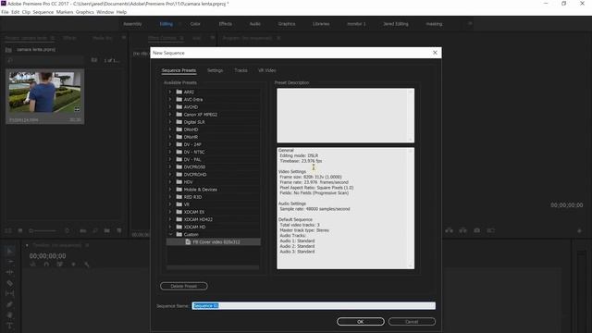
Task: Show more workspaces via overflow chevron
Action: (x=470, y=24)
